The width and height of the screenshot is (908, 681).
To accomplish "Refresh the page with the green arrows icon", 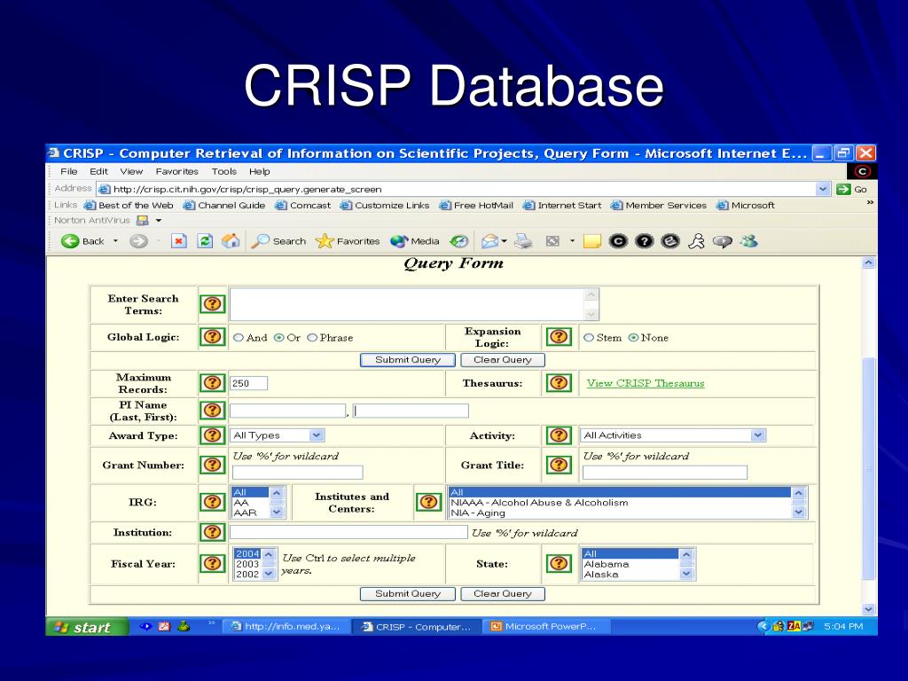I will coord(205,241).
